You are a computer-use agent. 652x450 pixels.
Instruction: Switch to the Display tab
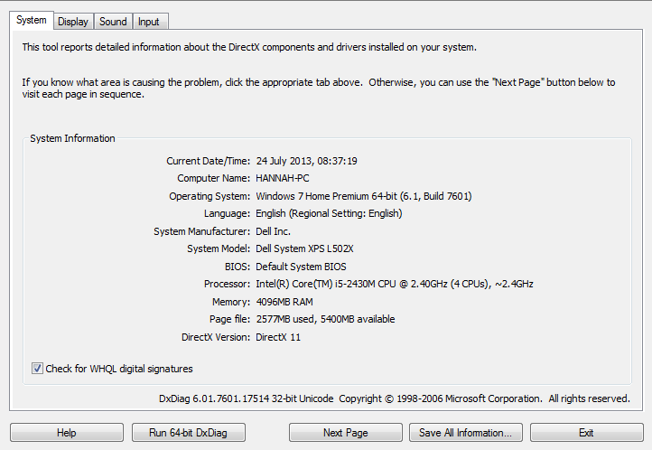click(x=73, y=22)
